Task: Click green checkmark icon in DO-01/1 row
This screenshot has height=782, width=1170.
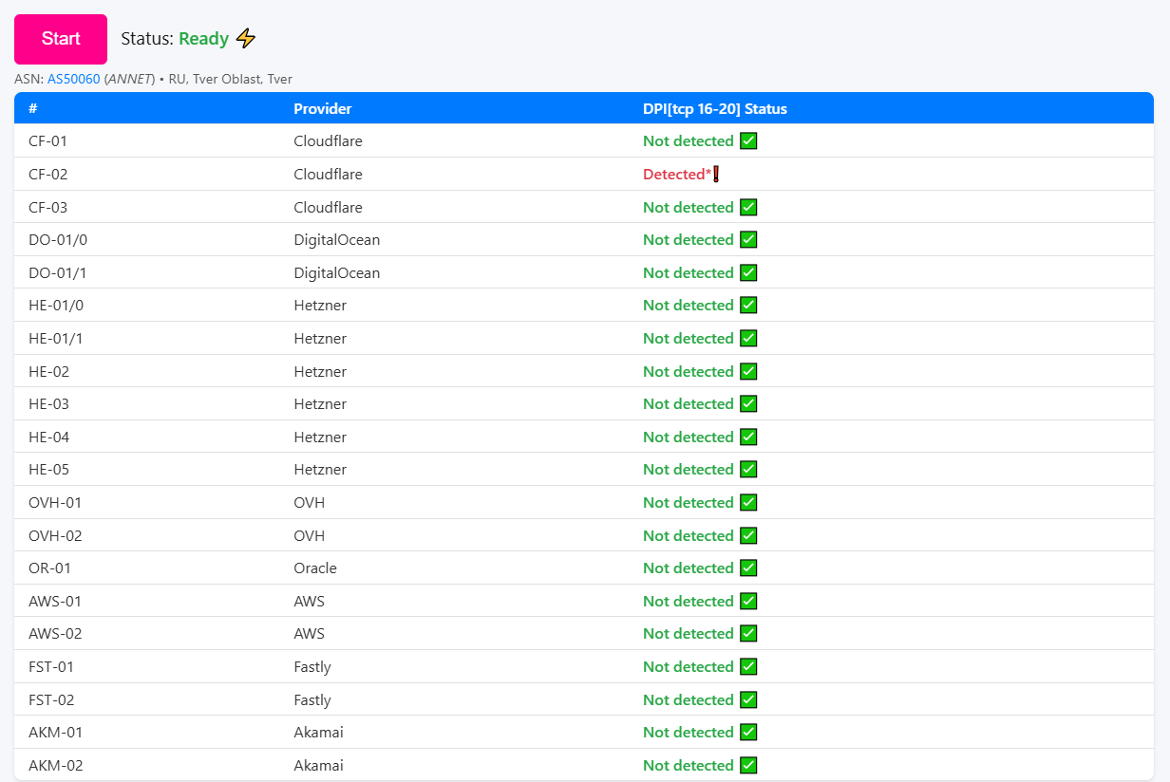Action: (x=748, y=272)
